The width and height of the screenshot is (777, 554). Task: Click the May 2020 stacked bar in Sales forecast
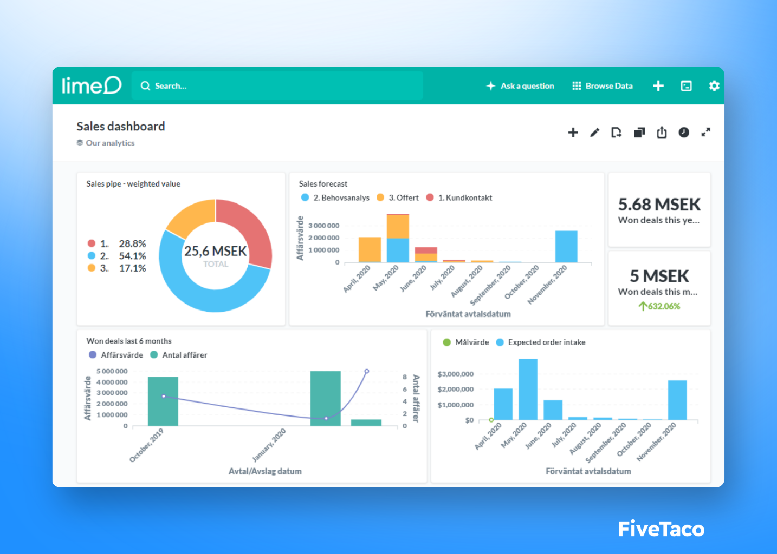click(x=398, y=238)
